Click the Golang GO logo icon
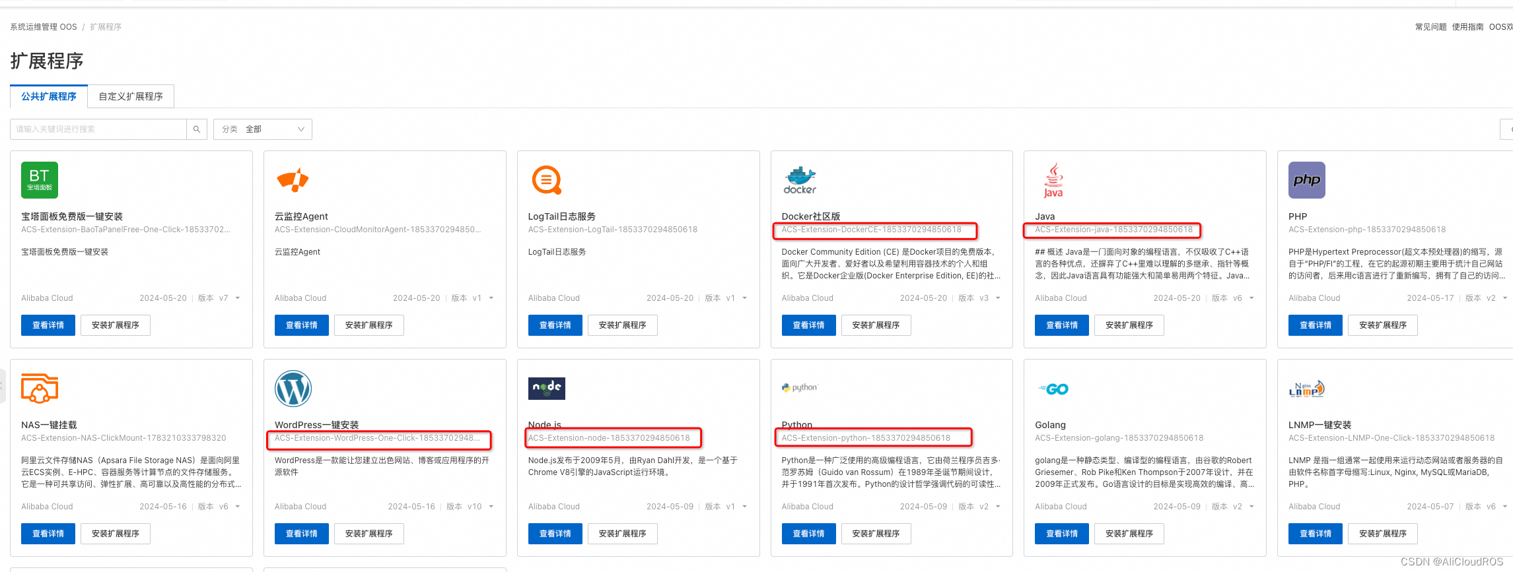1513x572 pixels. pyautogui.click(x=1053, y=389)
